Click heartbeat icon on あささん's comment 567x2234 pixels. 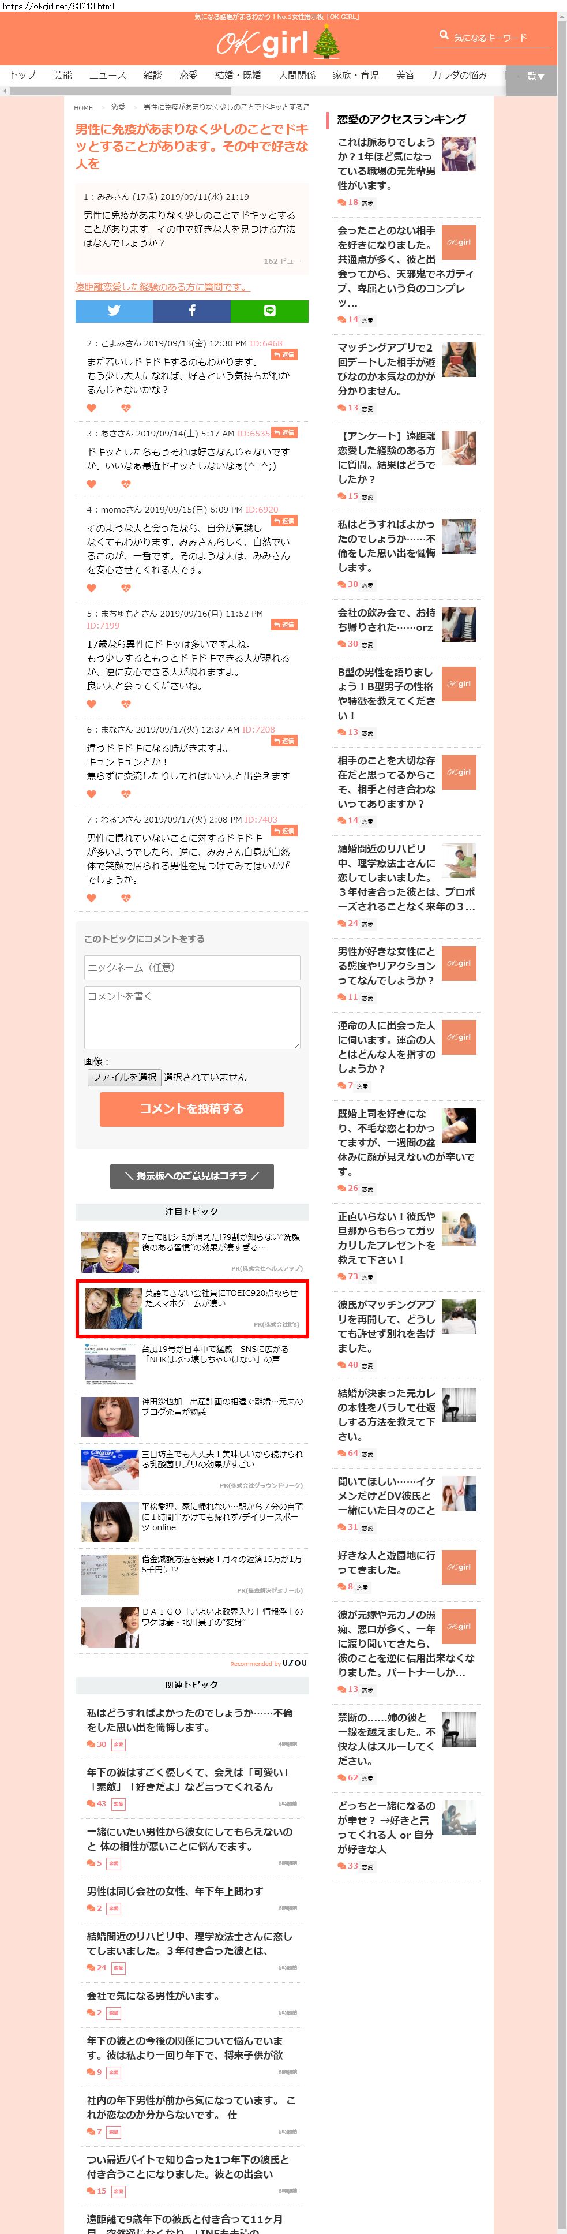pos(126,484)
